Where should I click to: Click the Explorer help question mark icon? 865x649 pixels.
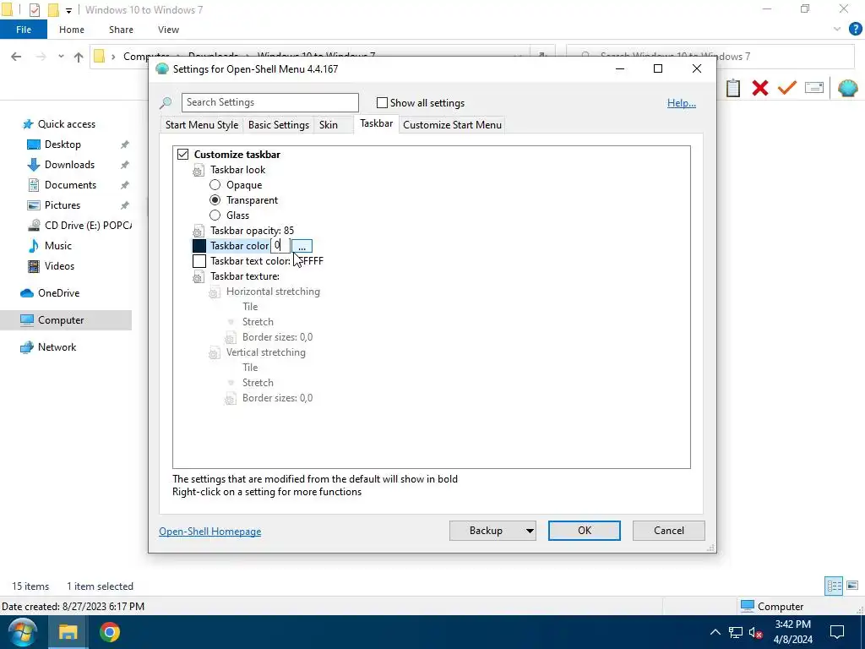855,30
